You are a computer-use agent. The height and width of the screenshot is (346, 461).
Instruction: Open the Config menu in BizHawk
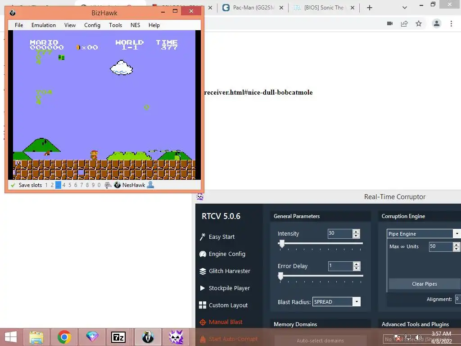[x=92, y=25]
